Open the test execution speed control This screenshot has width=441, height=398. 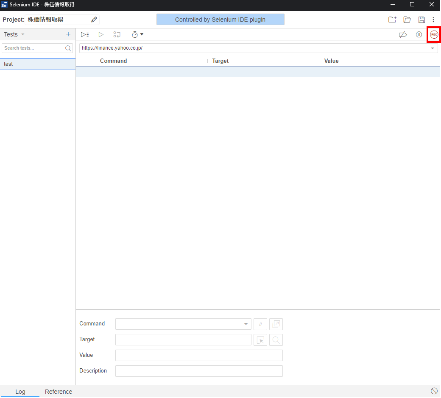137,35
